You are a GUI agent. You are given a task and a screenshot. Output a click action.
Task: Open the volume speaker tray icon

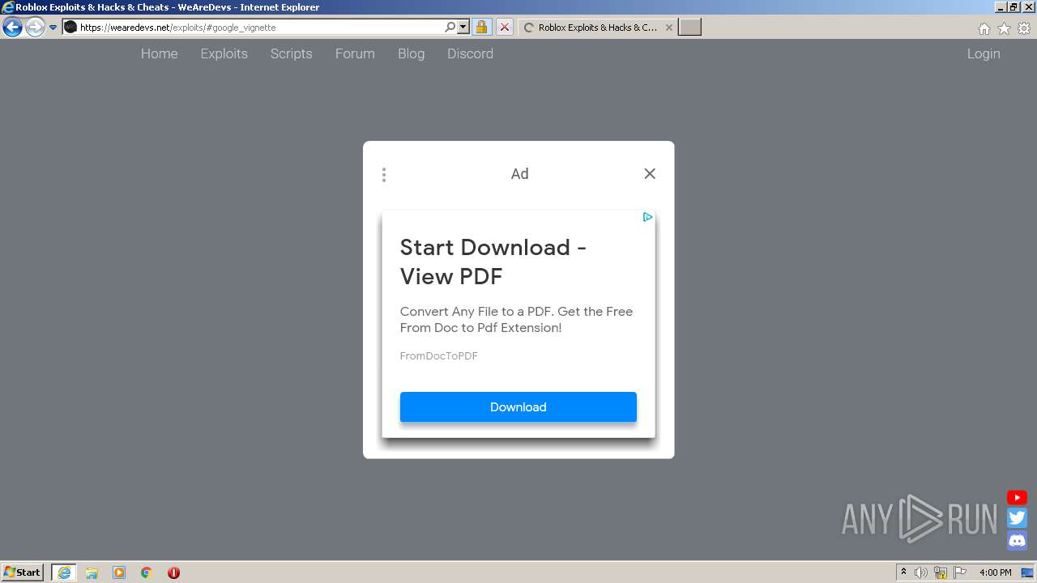click(x=921, y=572)
